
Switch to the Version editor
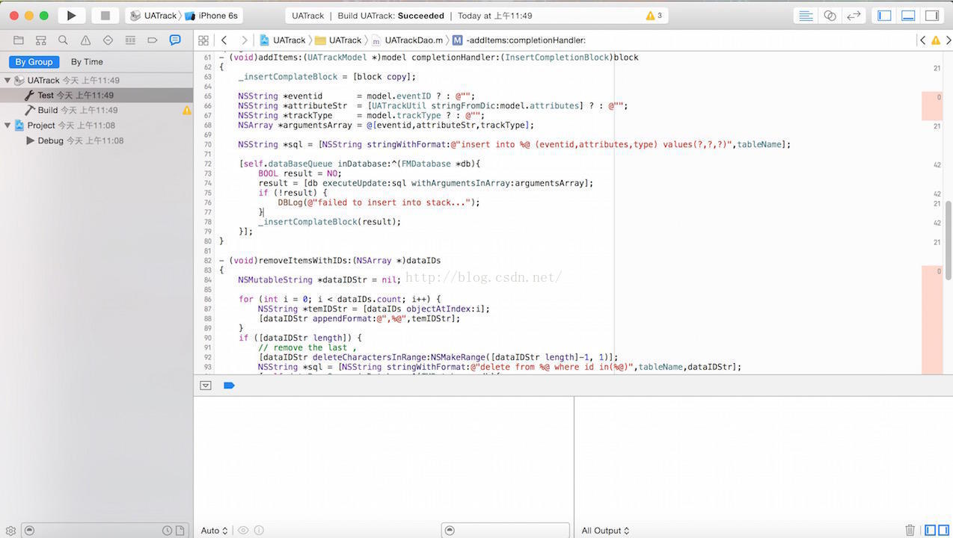pos(854,16)
